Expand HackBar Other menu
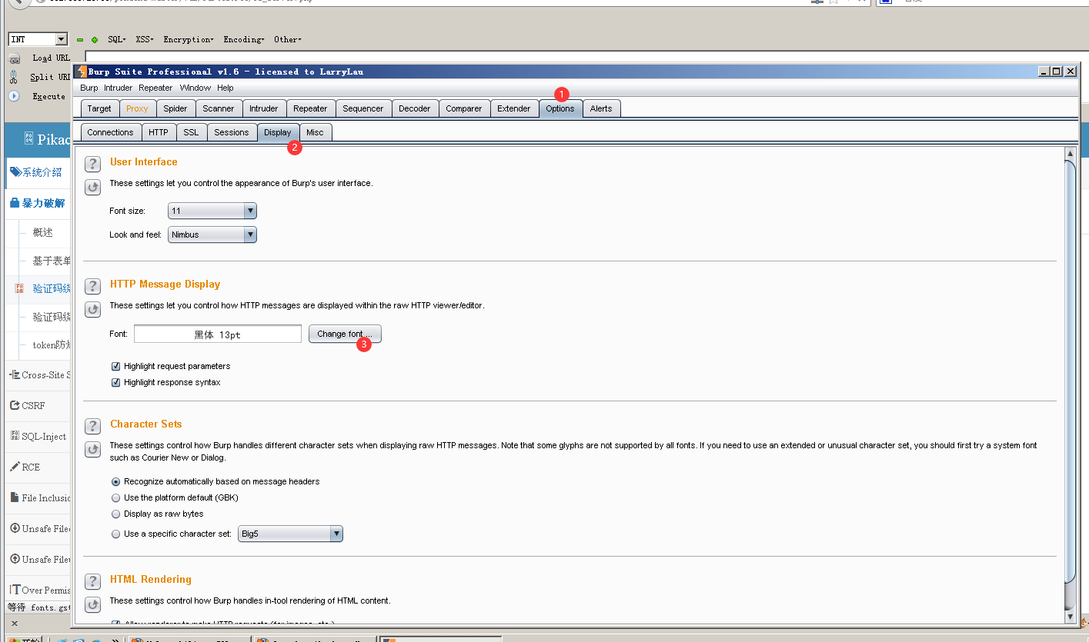This screenshot has width=1089, height=642. click(x=288, y=39)
